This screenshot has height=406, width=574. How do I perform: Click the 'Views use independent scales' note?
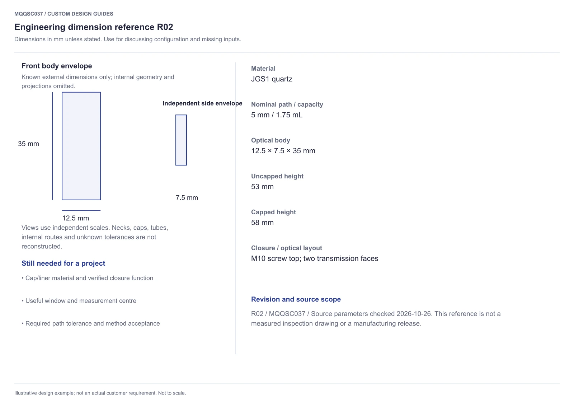[x=95, y=237]
